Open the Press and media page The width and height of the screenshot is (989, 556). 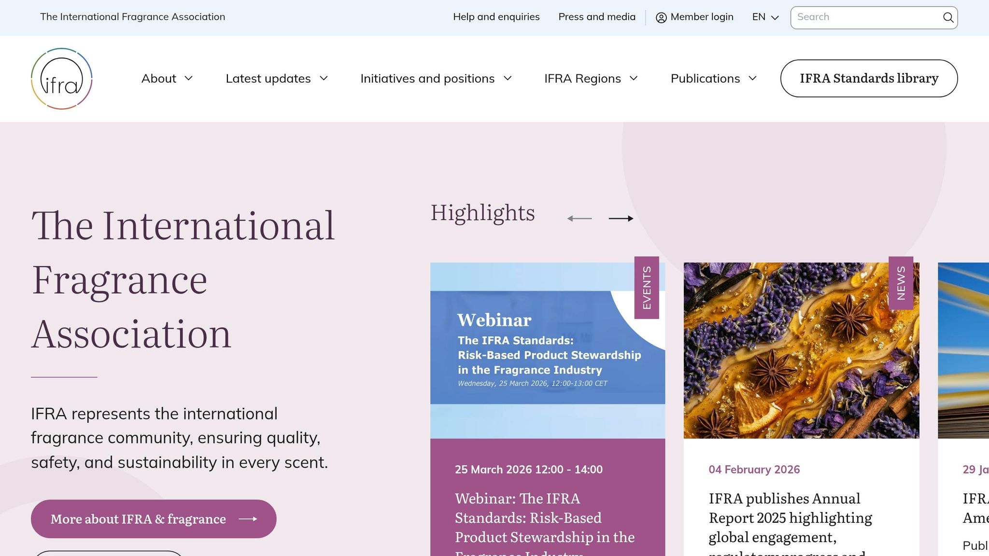coord(597,17)
